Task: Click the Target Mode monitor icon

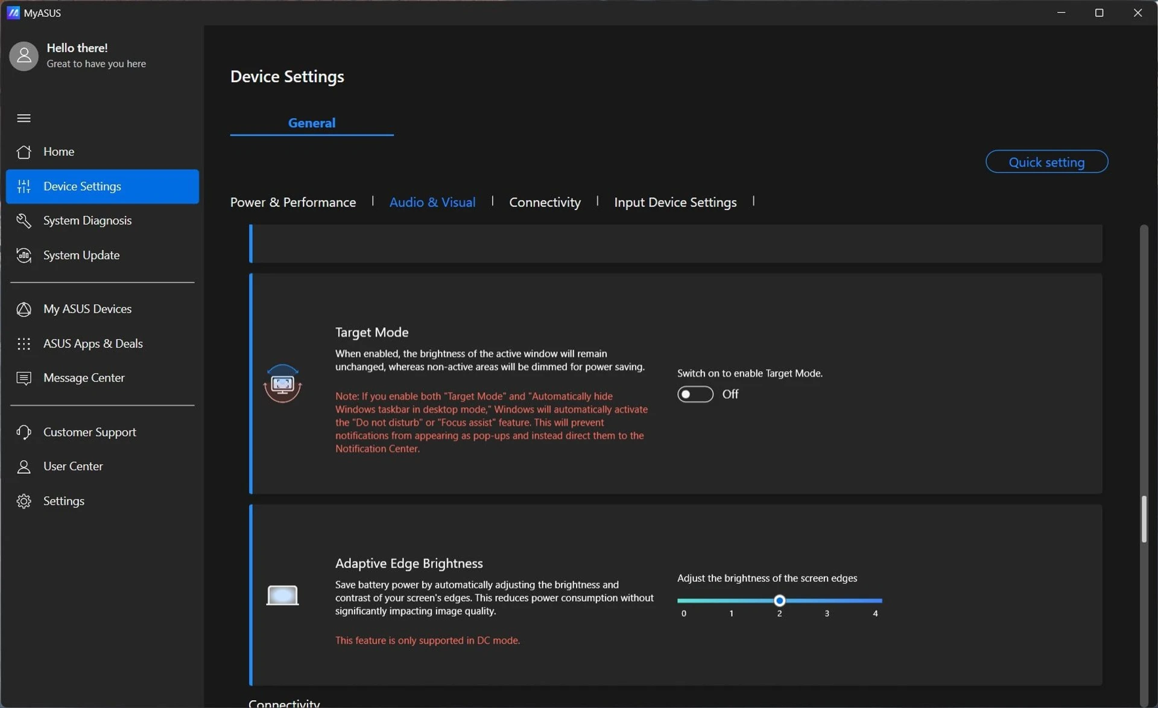Action: [282, 383]
